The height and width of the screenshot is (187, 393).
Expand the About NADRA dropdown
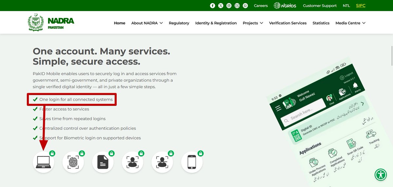click(x=147, y=23)
